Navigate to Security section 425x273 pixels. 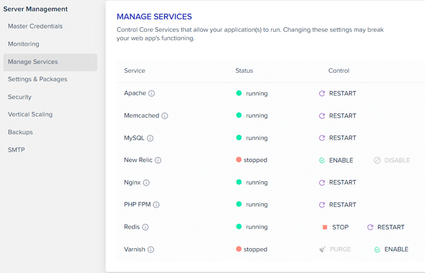tap(20, 97)
